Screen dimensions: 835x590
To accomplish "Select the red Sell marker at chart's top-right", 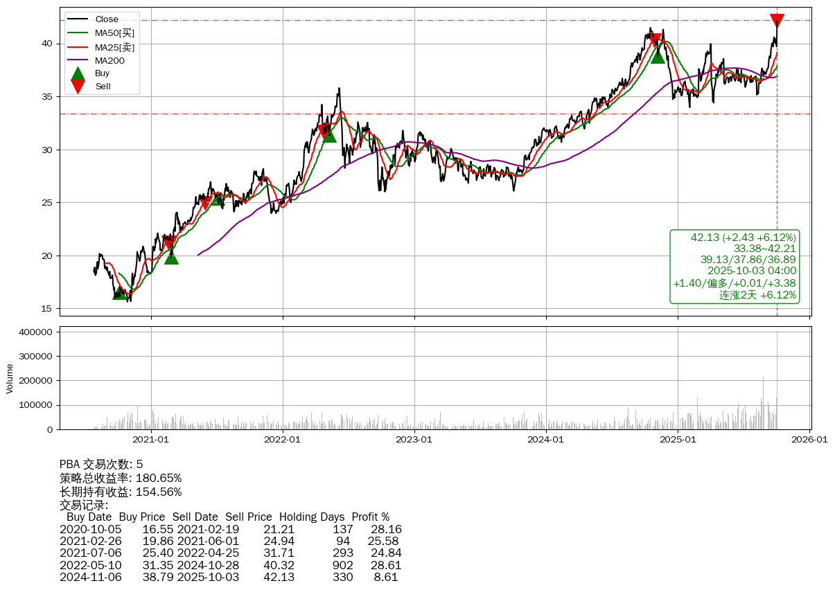I will [x=777, y=21].
